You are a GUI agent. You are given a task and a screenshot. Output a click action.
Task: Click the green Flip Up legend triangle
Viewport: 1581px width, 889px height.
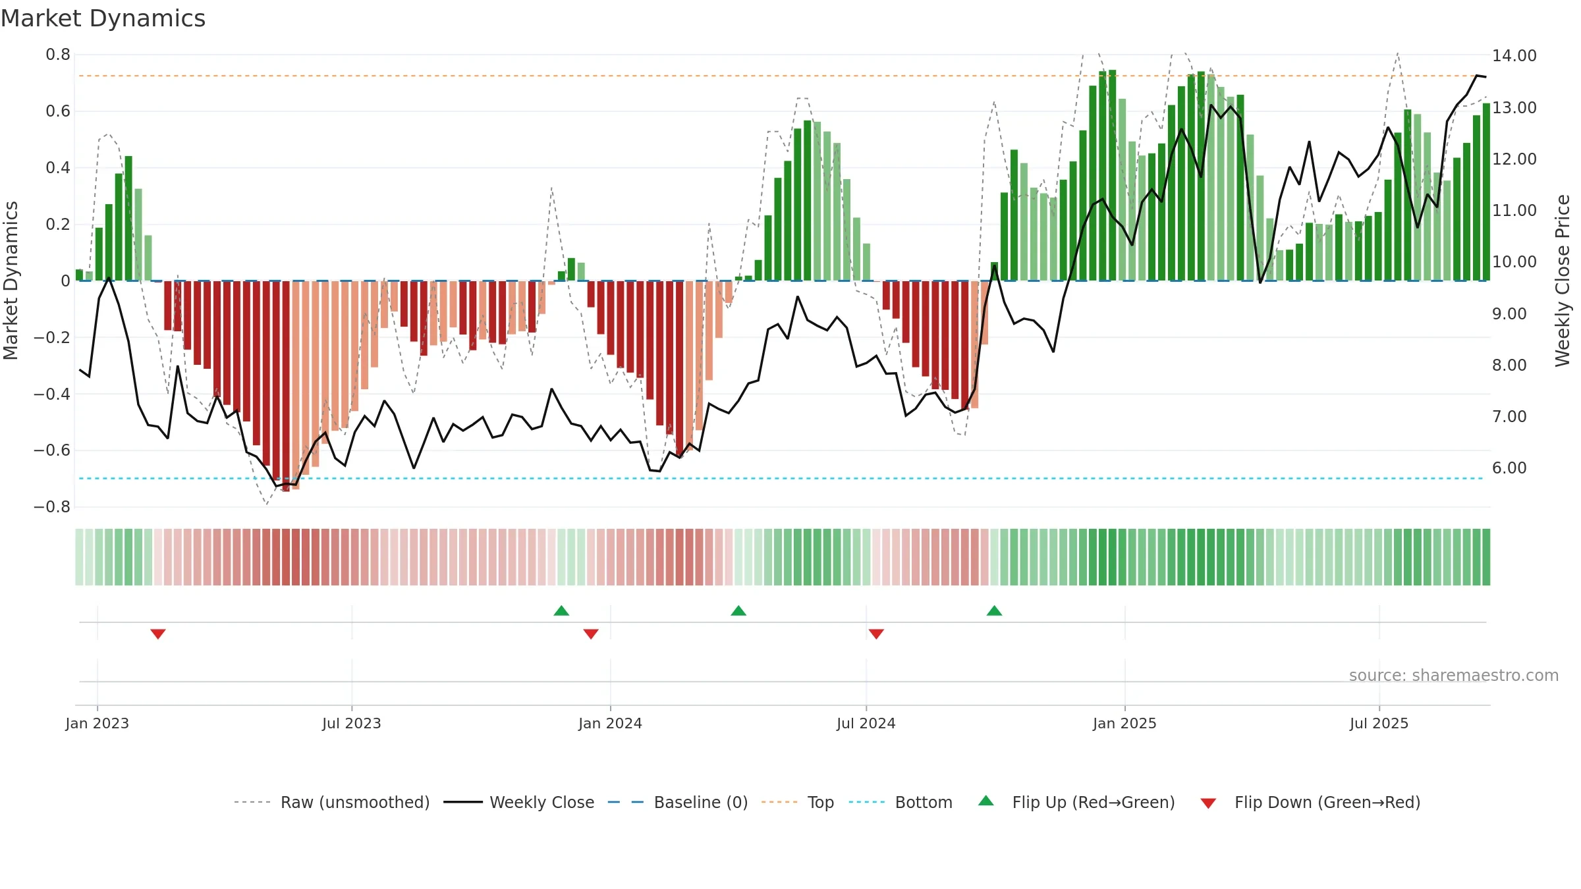[x=986, y=801]
